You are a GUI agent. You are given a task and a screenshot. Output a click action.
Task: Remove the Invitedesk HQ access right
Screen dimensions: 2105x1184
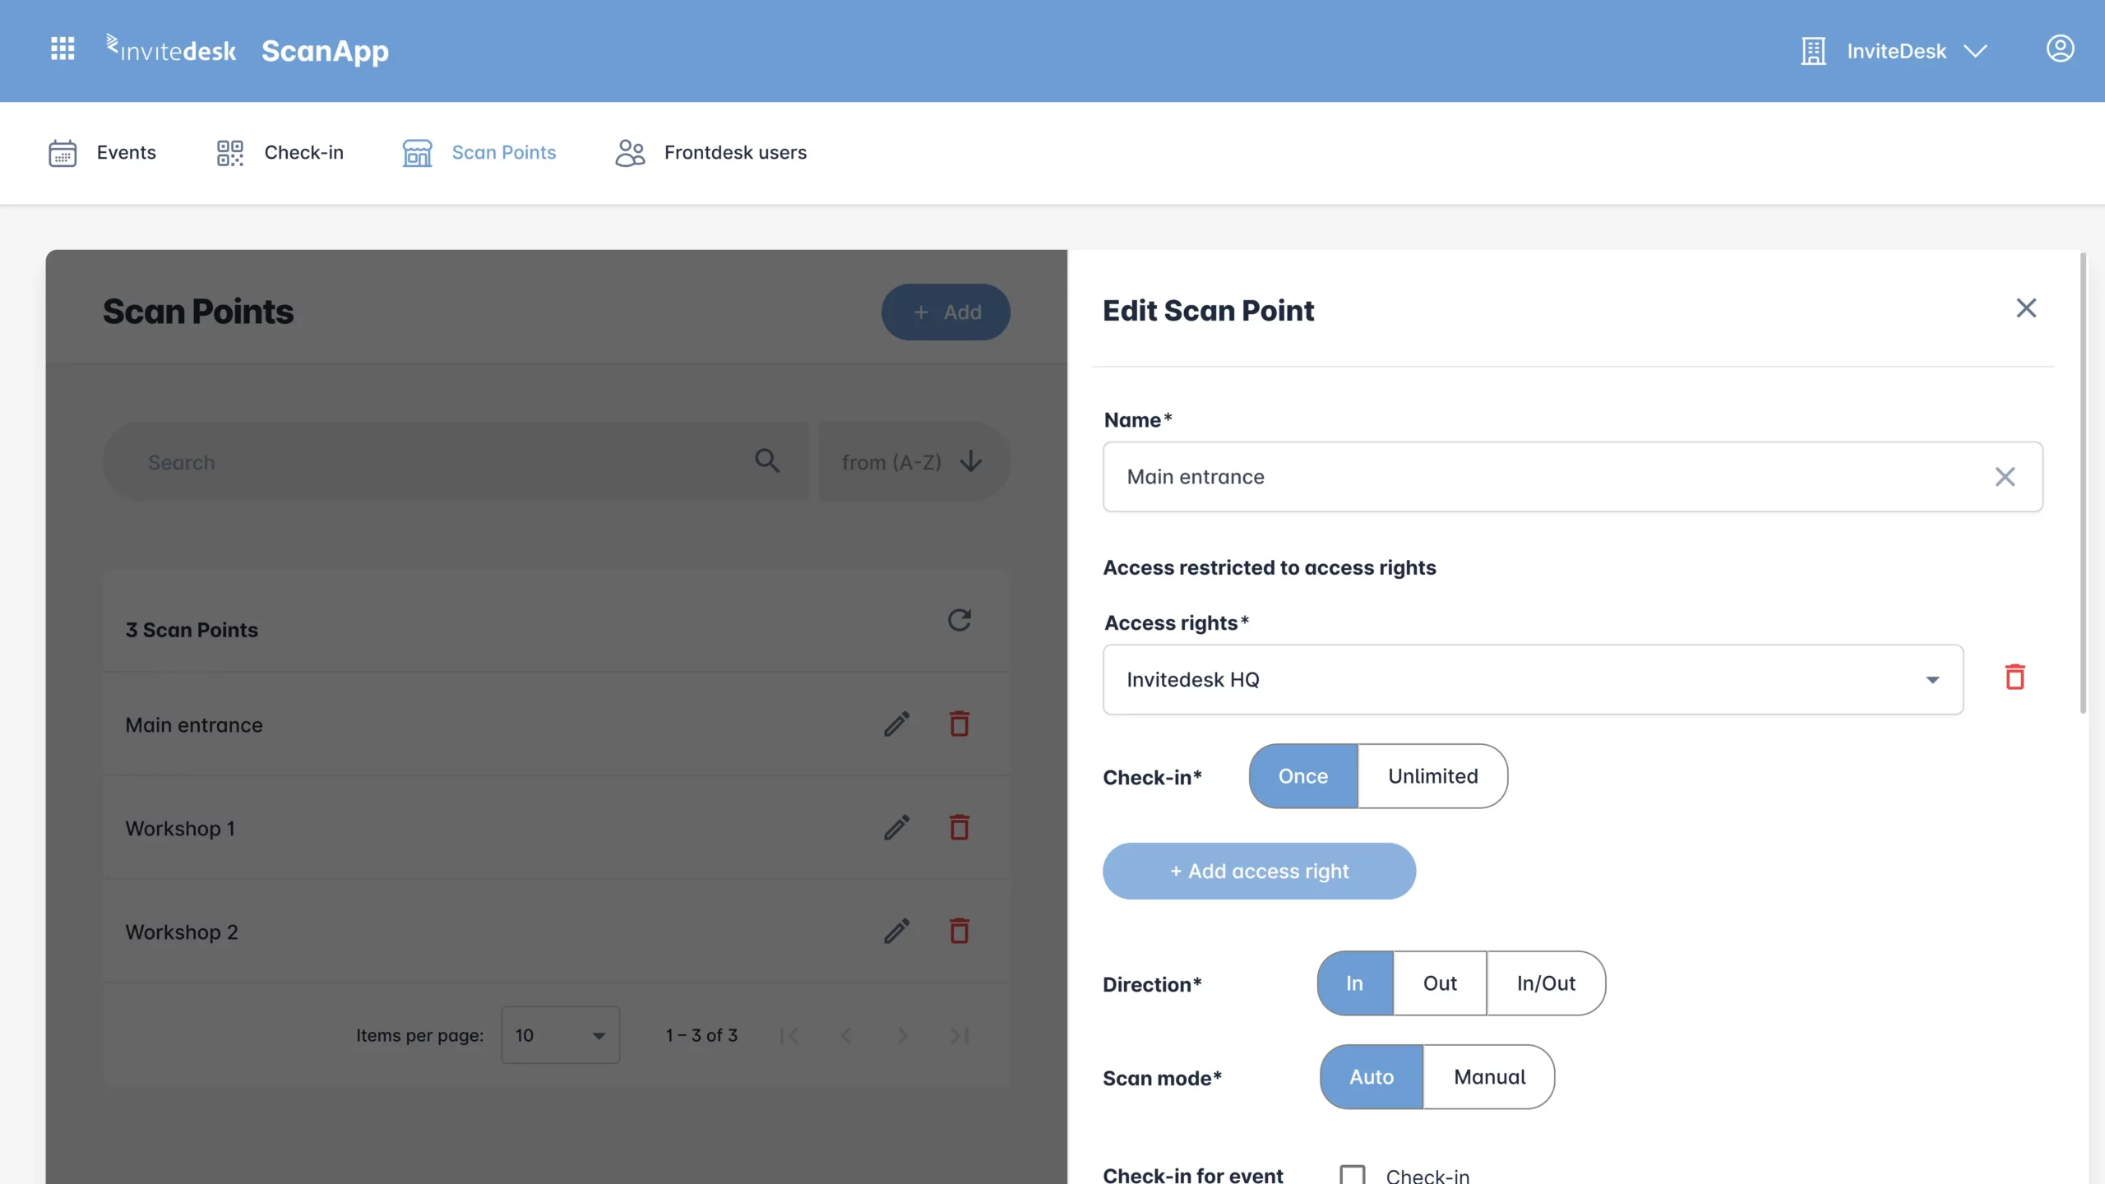[x=2015, y=678]
